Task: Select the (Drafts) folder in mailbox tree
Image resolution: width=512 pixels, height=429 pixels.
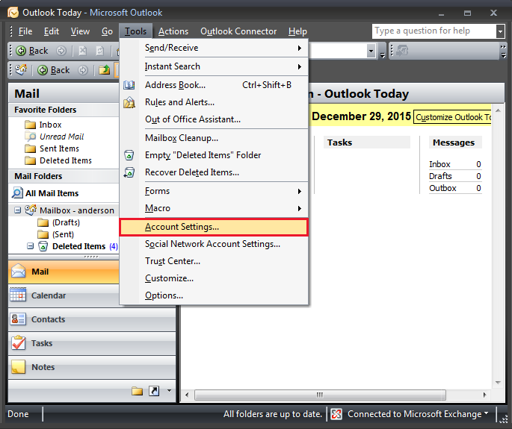Action: pyautogui.click(x=66, y=222)
